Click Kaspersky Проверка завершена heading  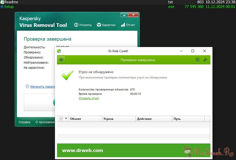pyautogui.click(x=47, y=39)
